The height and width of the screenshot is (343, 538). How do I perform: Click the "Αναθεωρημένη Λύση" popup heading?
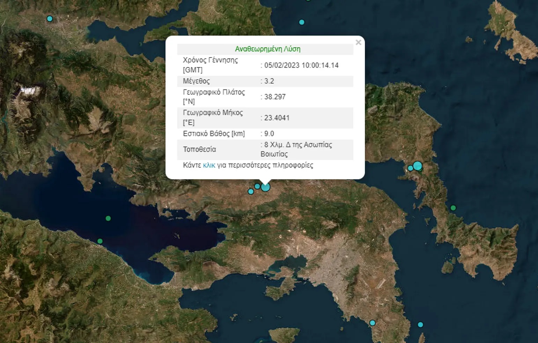coord(267,49)
